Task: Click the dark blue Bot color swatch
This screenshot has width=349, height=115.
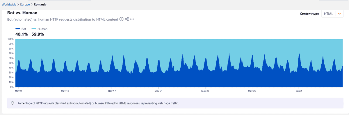Action: tap(17, 29)
